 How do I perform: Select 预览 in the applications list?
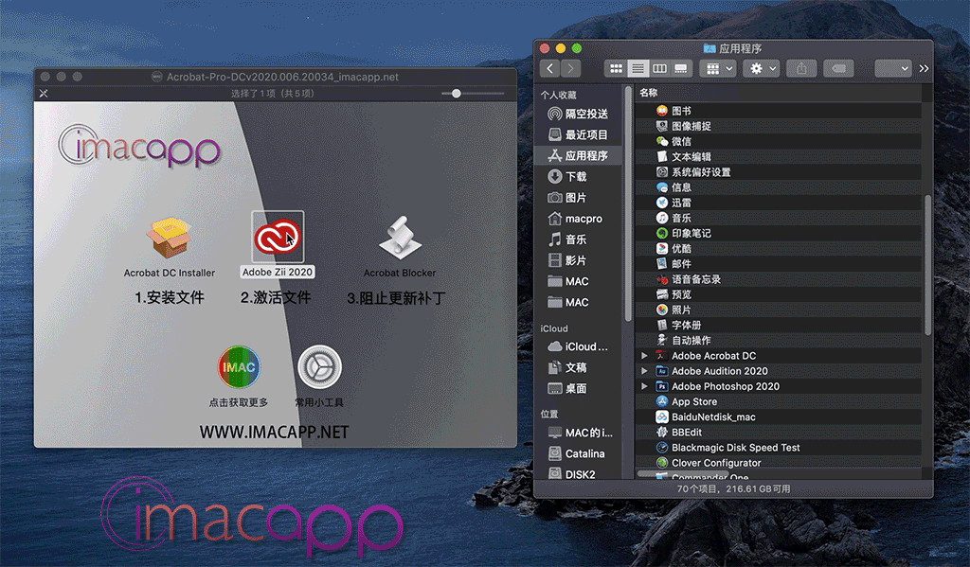pos(779,294)
